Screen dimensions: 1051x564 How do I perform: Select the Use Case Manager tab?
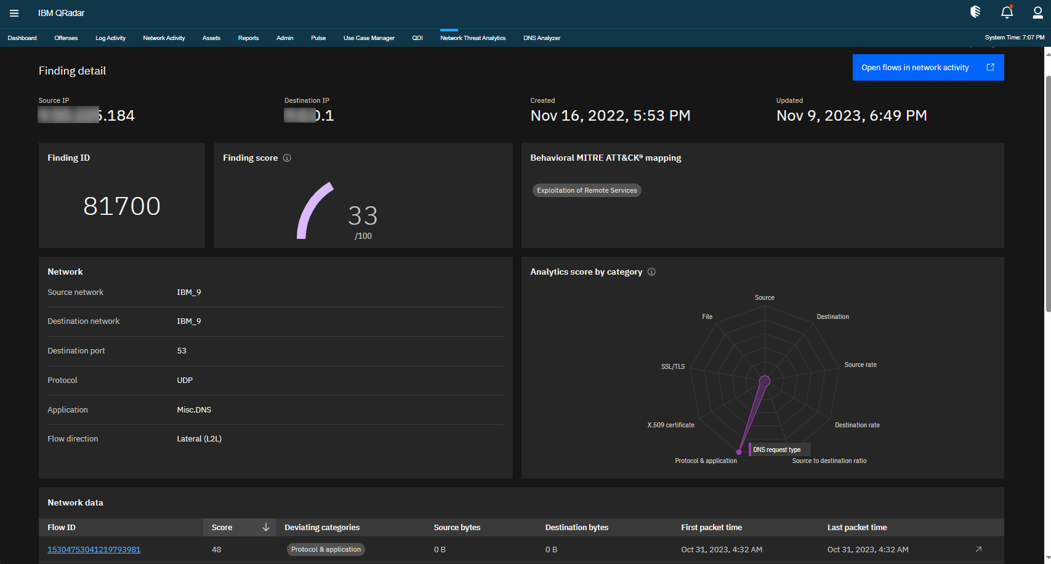coord(369,38)
